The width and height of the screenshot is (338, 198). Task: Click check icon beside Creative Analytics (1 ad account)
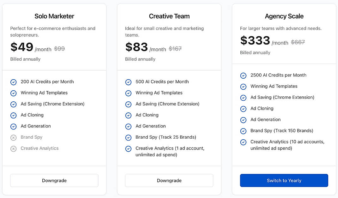pos(128,149)
